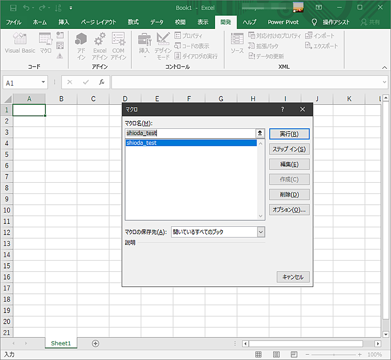Open the Insert controls menu
The height and width of the screenshot is (360, 391).
(144, 46)
